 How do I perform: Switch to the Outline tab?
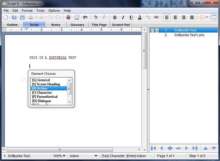pyautogui.click(x=12, y=25)
